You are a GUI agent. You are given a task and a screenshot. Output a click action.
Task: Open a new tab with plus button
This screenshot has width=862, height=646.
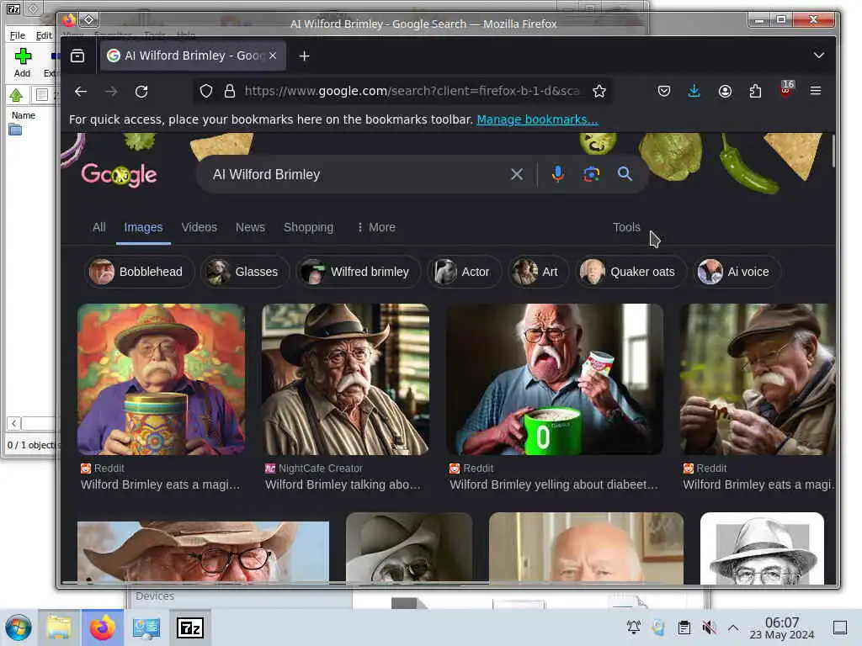304,56
